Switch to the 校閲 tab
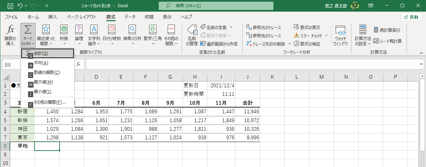 point(149,17)
